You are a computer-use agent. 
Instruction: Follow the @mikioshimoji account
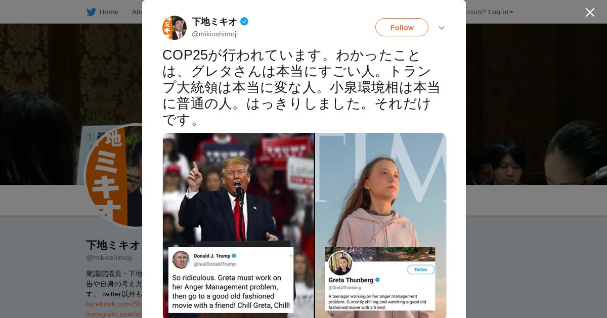click(402, 27)
